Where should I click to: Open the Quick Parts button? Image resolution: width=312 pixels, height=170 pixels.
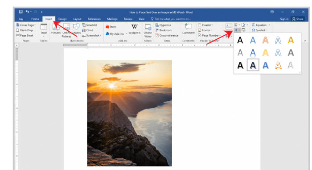(x=237, y=25)
